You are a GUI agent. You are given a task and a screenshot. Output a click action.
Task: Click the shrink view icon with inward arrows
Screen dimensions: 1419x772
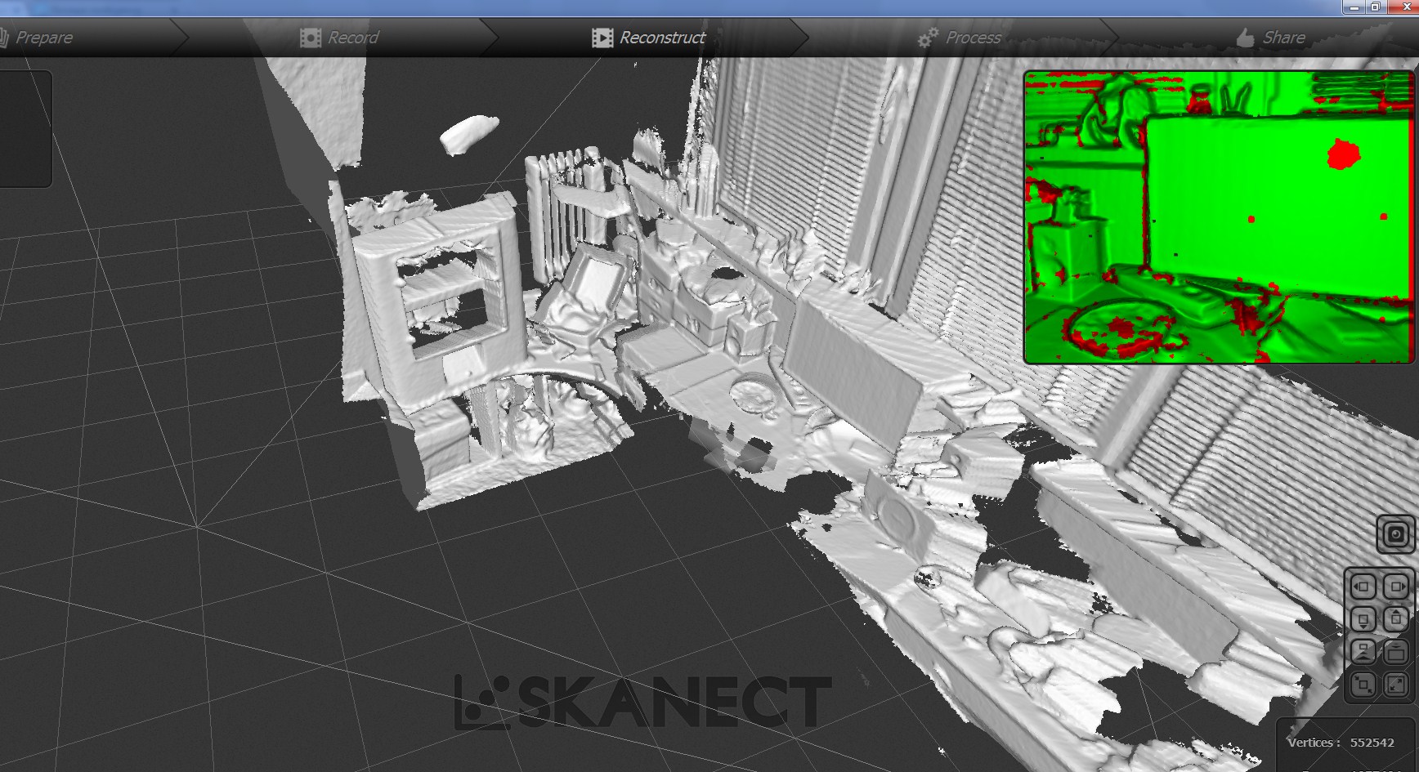click(x=1363, y=685)
